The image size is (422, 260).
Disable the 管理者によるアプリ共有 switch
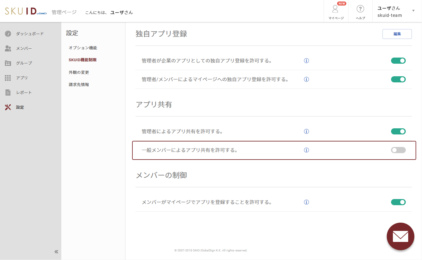[x=398, y=131]
